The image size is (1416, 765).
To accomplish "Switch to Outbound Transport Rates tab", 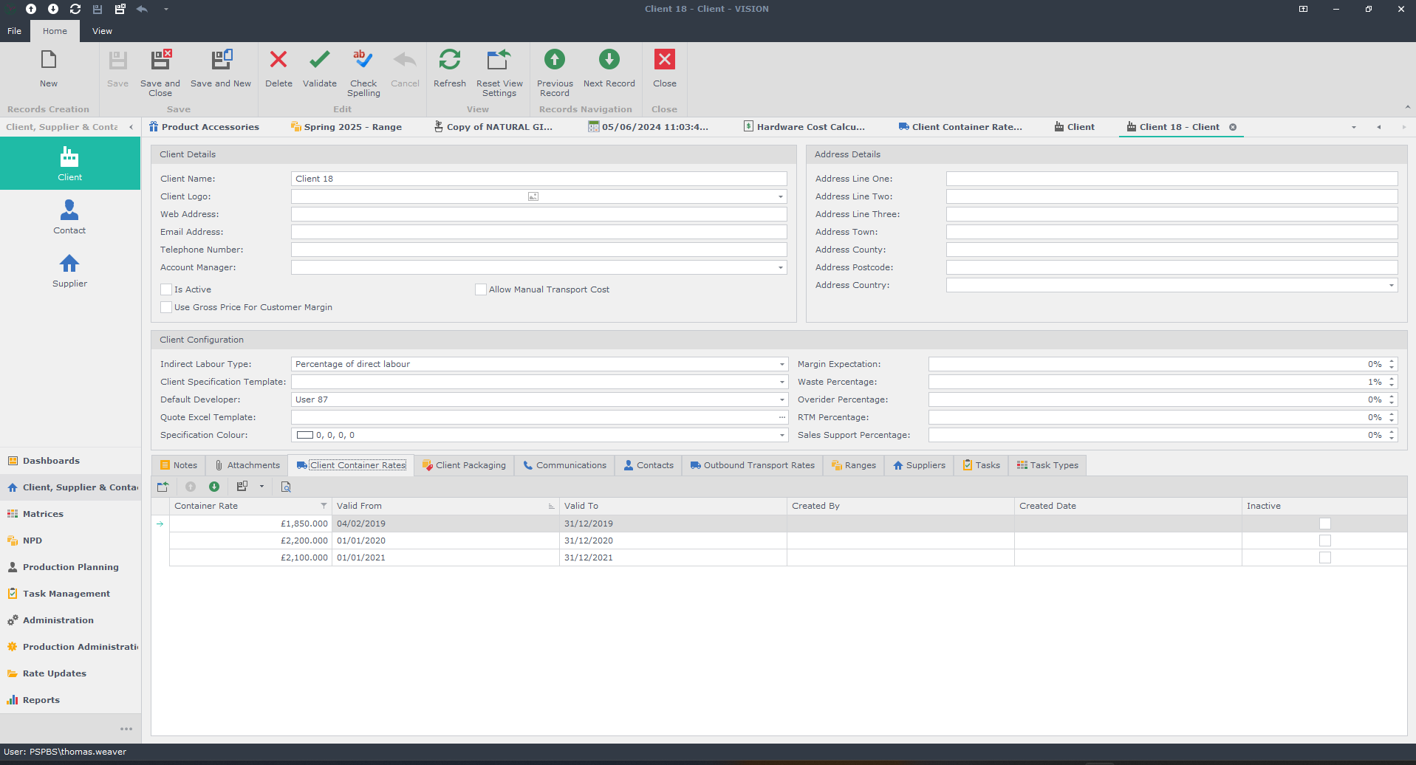I will pyautogui.click(x=753, y=465).
